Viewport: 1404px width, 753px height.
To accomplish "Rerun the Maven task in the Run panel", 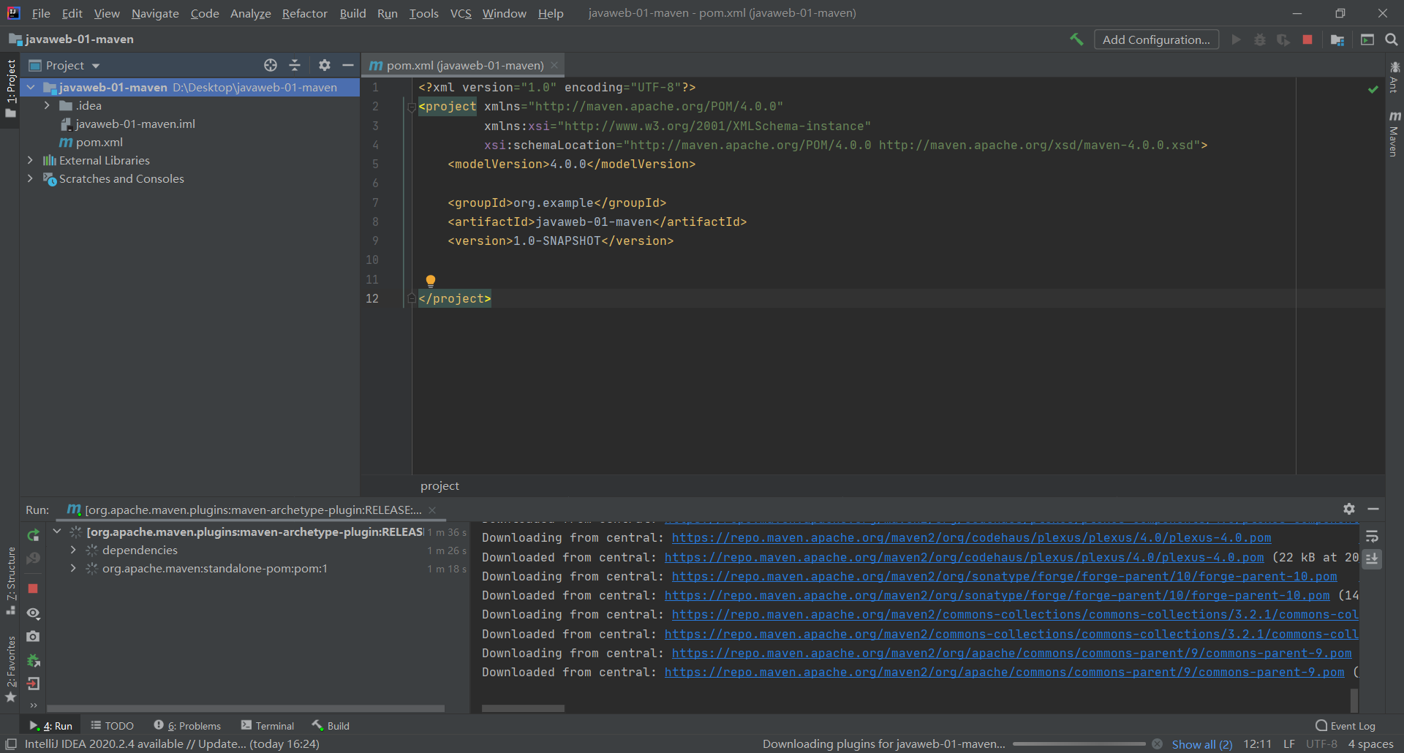I will point(34,535).
